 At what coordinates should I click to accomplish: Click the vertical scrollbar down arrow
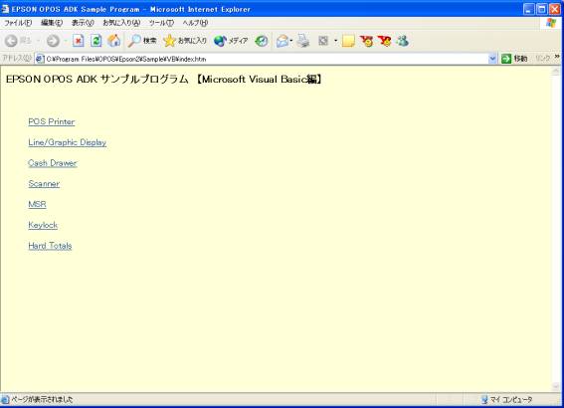click(x=556, y=387)
